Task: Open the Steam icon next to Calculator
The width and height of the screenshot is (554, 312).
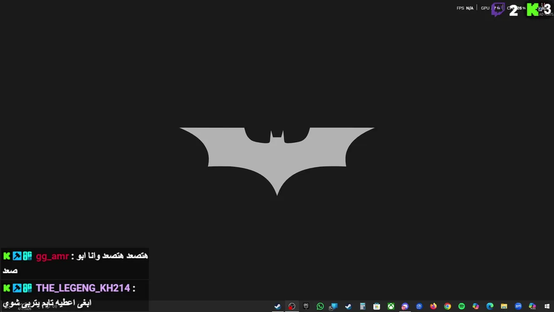Action: click(x=348, y=306)
